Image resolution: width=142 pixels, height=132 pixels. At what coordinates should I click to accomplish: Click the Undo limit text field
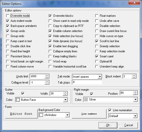[37, 76]
